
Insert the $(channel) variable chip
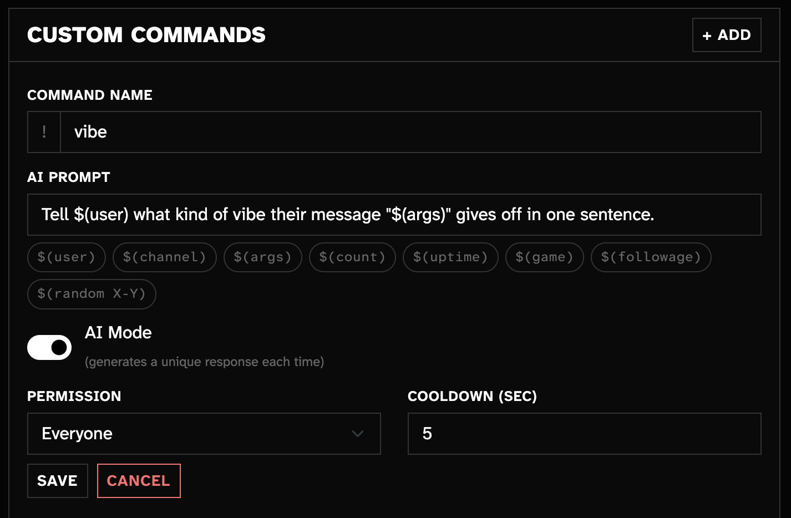point(164,257)
